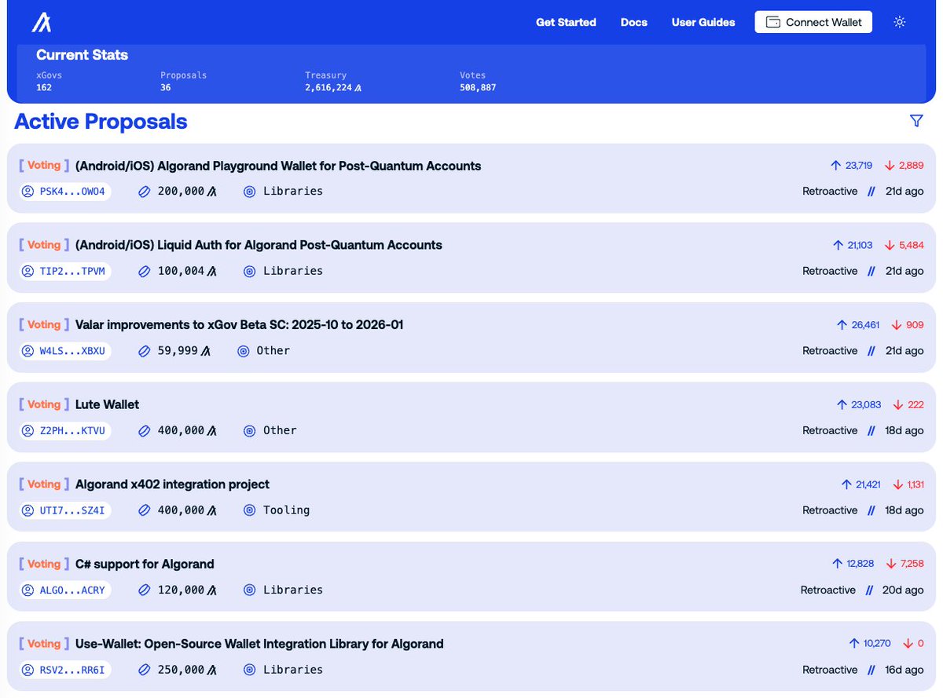Toggle the Voting status badge on Lute Wallet
Image resolution: width=943 pixels, height=698 pixels.
[x=43, y=404]
